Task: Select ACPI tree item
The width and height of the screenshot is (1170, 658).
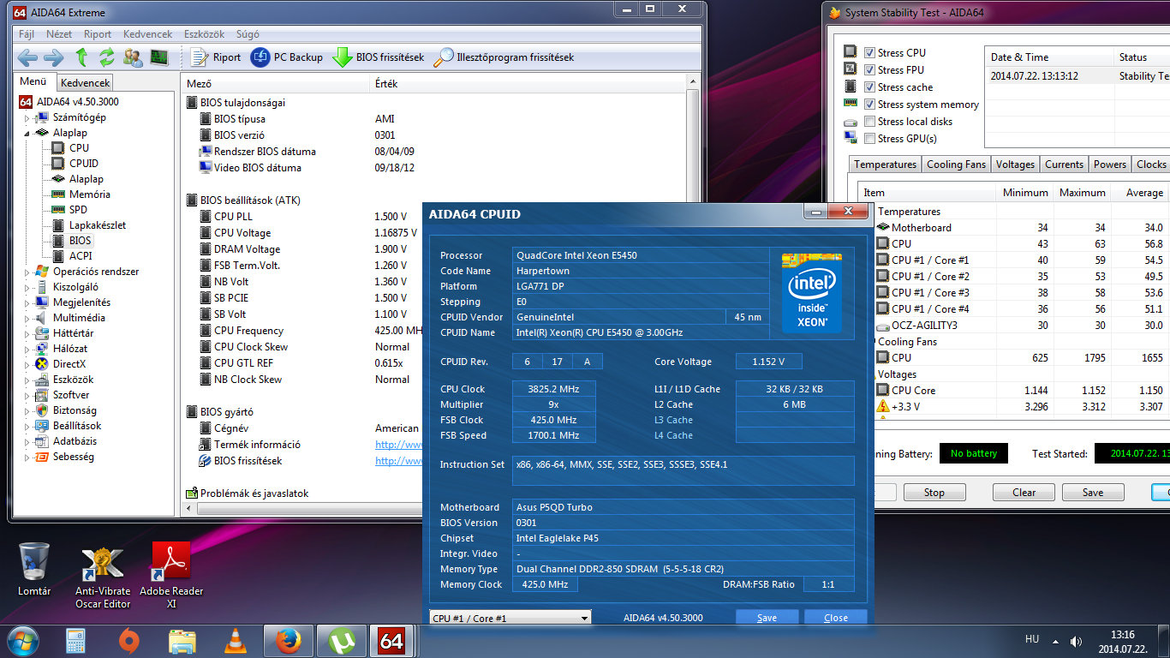Action: click(81, 256)
